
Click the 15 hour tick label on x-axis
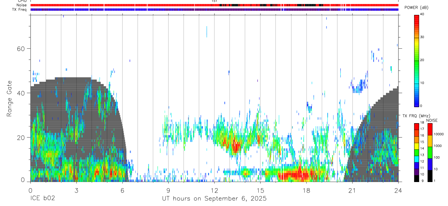click(x=260, y=190)
